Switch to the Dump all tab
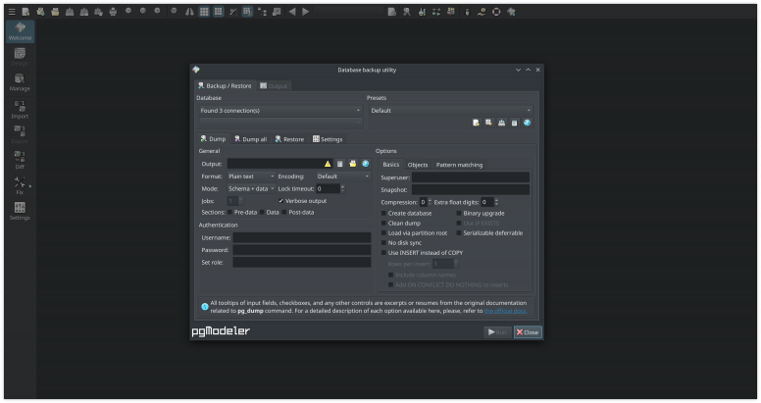761x403 pixels. [x=250, y=139]
